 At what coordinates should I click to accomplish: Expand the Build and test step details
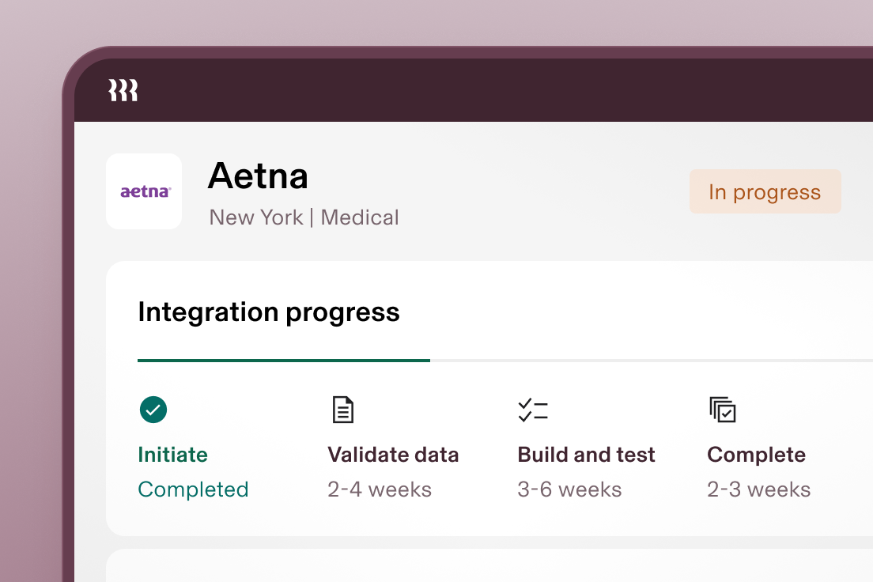coord(586,454)
